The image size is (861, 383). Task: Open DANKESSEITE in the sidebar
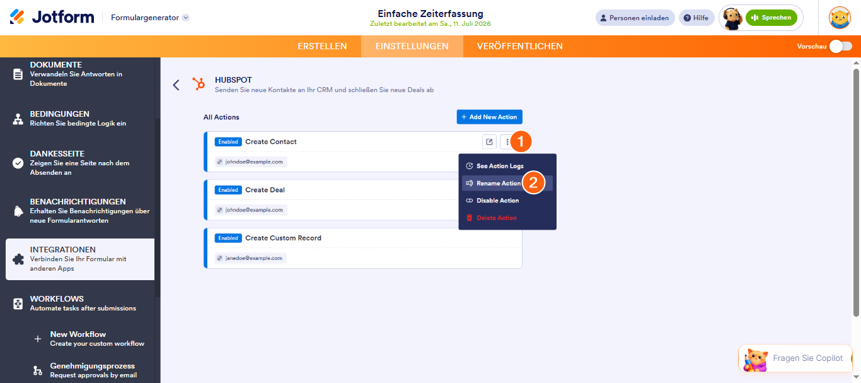click(x=80, y=163)
